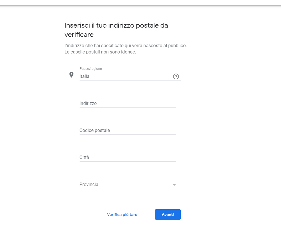Click into the Codice postale field
This screenshot has width=281, height=230.
click(x=128, y=130)
